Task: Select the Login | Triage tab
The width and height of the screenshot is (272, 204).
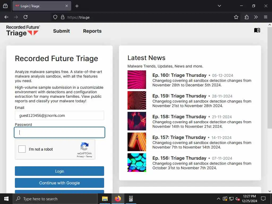Action: (42, 6)
